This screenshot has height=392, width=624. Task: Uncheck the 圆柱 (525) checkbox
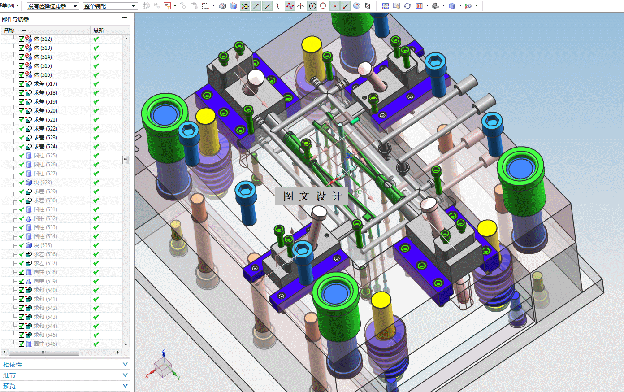coord(22,156)
